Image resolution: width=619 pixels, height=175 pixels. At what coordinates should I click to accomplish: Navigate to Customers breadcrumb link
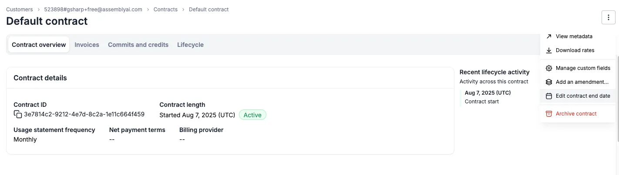click(x=19, y=10)
